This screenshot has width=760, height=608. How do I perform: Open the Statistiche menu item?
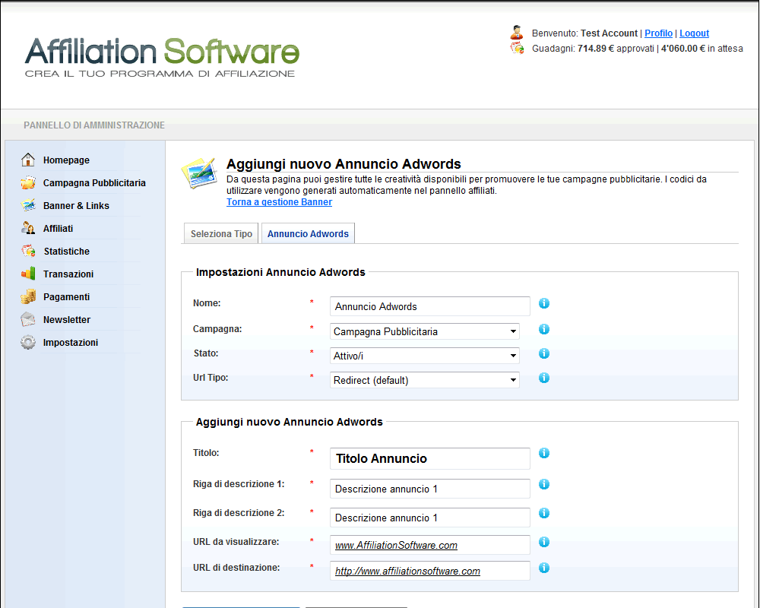67,251
